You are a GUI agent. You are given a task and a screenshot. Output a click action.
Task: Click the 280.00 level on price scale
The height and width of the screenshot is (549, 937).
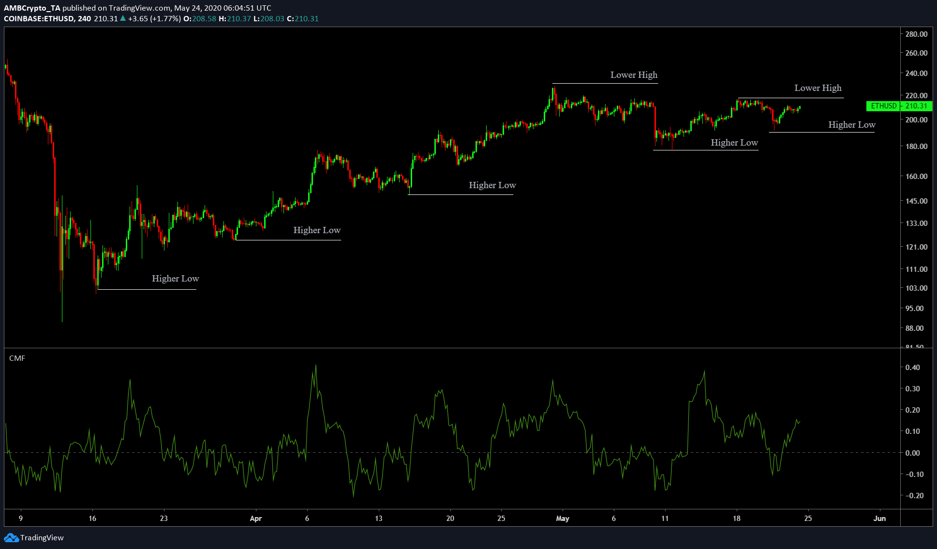916,34
